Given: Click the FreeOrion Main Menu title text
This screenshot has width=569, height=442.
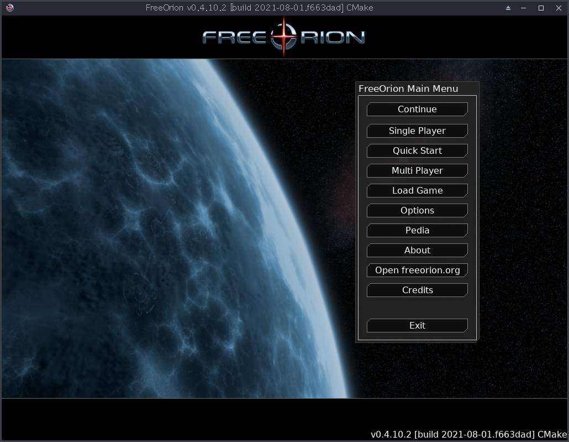Looking at the screenshot, I should (x=408, y=89).
